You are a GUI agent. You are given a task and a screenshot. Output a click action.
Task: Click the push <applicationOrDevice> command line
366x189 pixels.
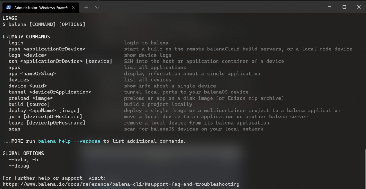(47, 49)
